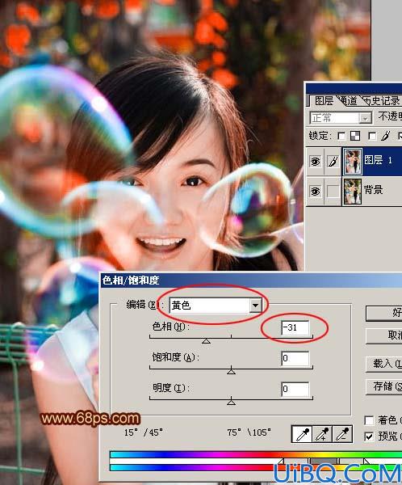Switch to the 历史记录 history tab
Image resolution: width=402 pixels, height=485 pixels.
click(x=381, y=101)
